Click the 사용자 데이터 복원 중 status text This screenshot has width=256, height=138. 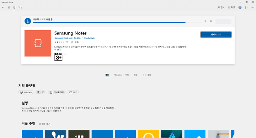click(x=43, y=20)
